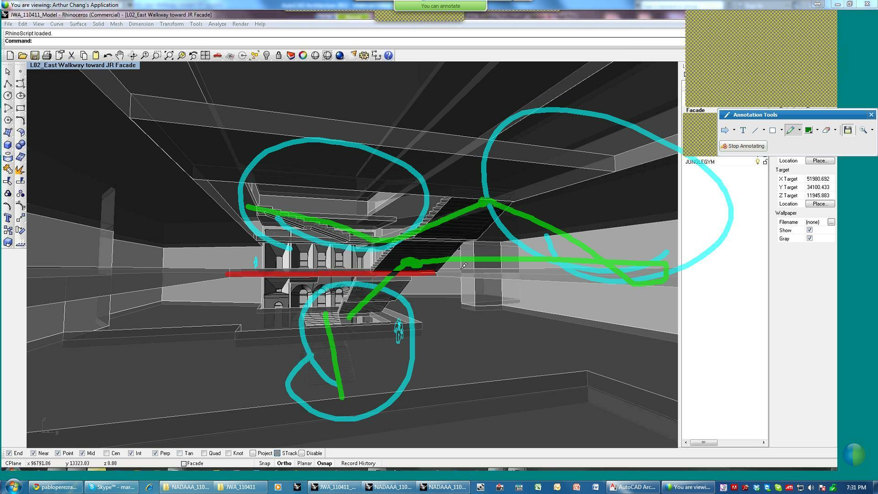Open the Analyze menu
Screen dimensions: 878x494
click(217, 24)
